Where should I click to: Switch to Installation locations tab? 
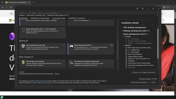pyautogui.click(x=77, y=18)
